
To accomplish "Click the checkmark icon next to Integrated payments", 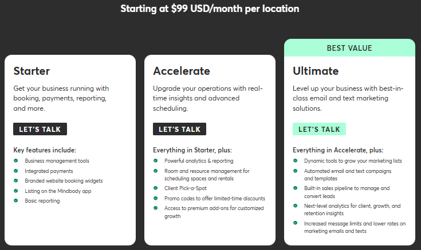I will 16,171.
